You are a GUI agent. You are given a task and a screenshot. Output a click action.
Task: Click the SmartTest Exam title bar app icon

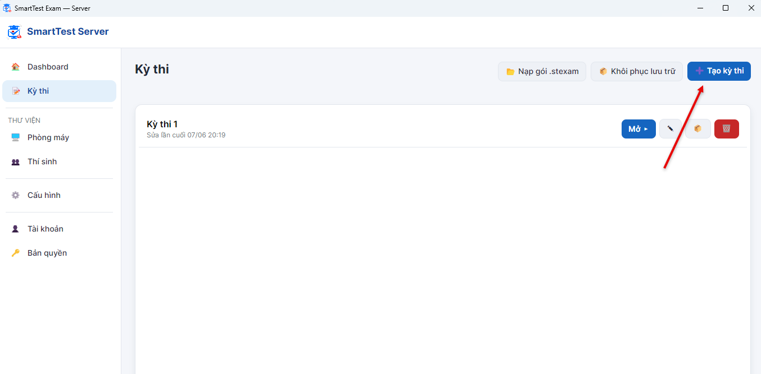[x=7, y=8]
